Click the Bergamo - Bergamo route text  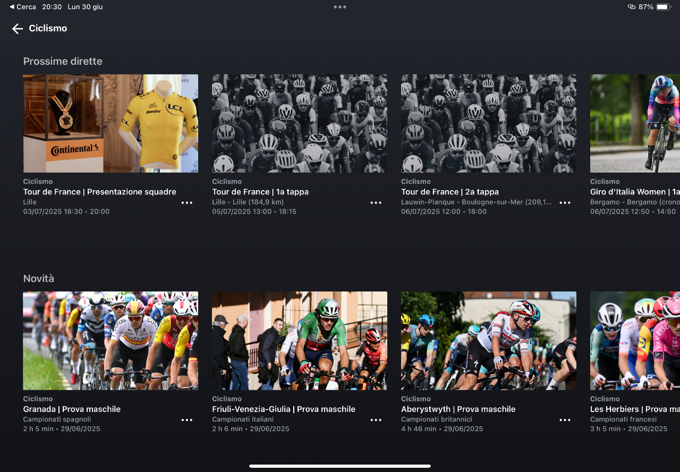coord(635,202)
